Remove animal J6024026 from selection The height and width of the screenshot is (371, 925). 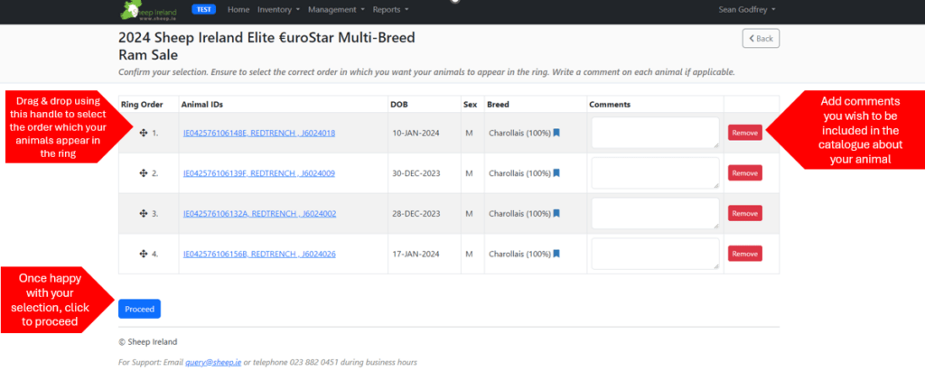[745, 254]
